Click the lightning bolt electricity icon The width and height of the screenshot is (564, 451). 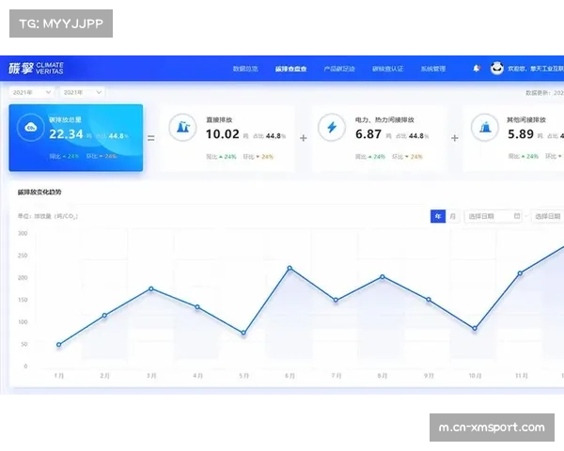coord(332,128)
